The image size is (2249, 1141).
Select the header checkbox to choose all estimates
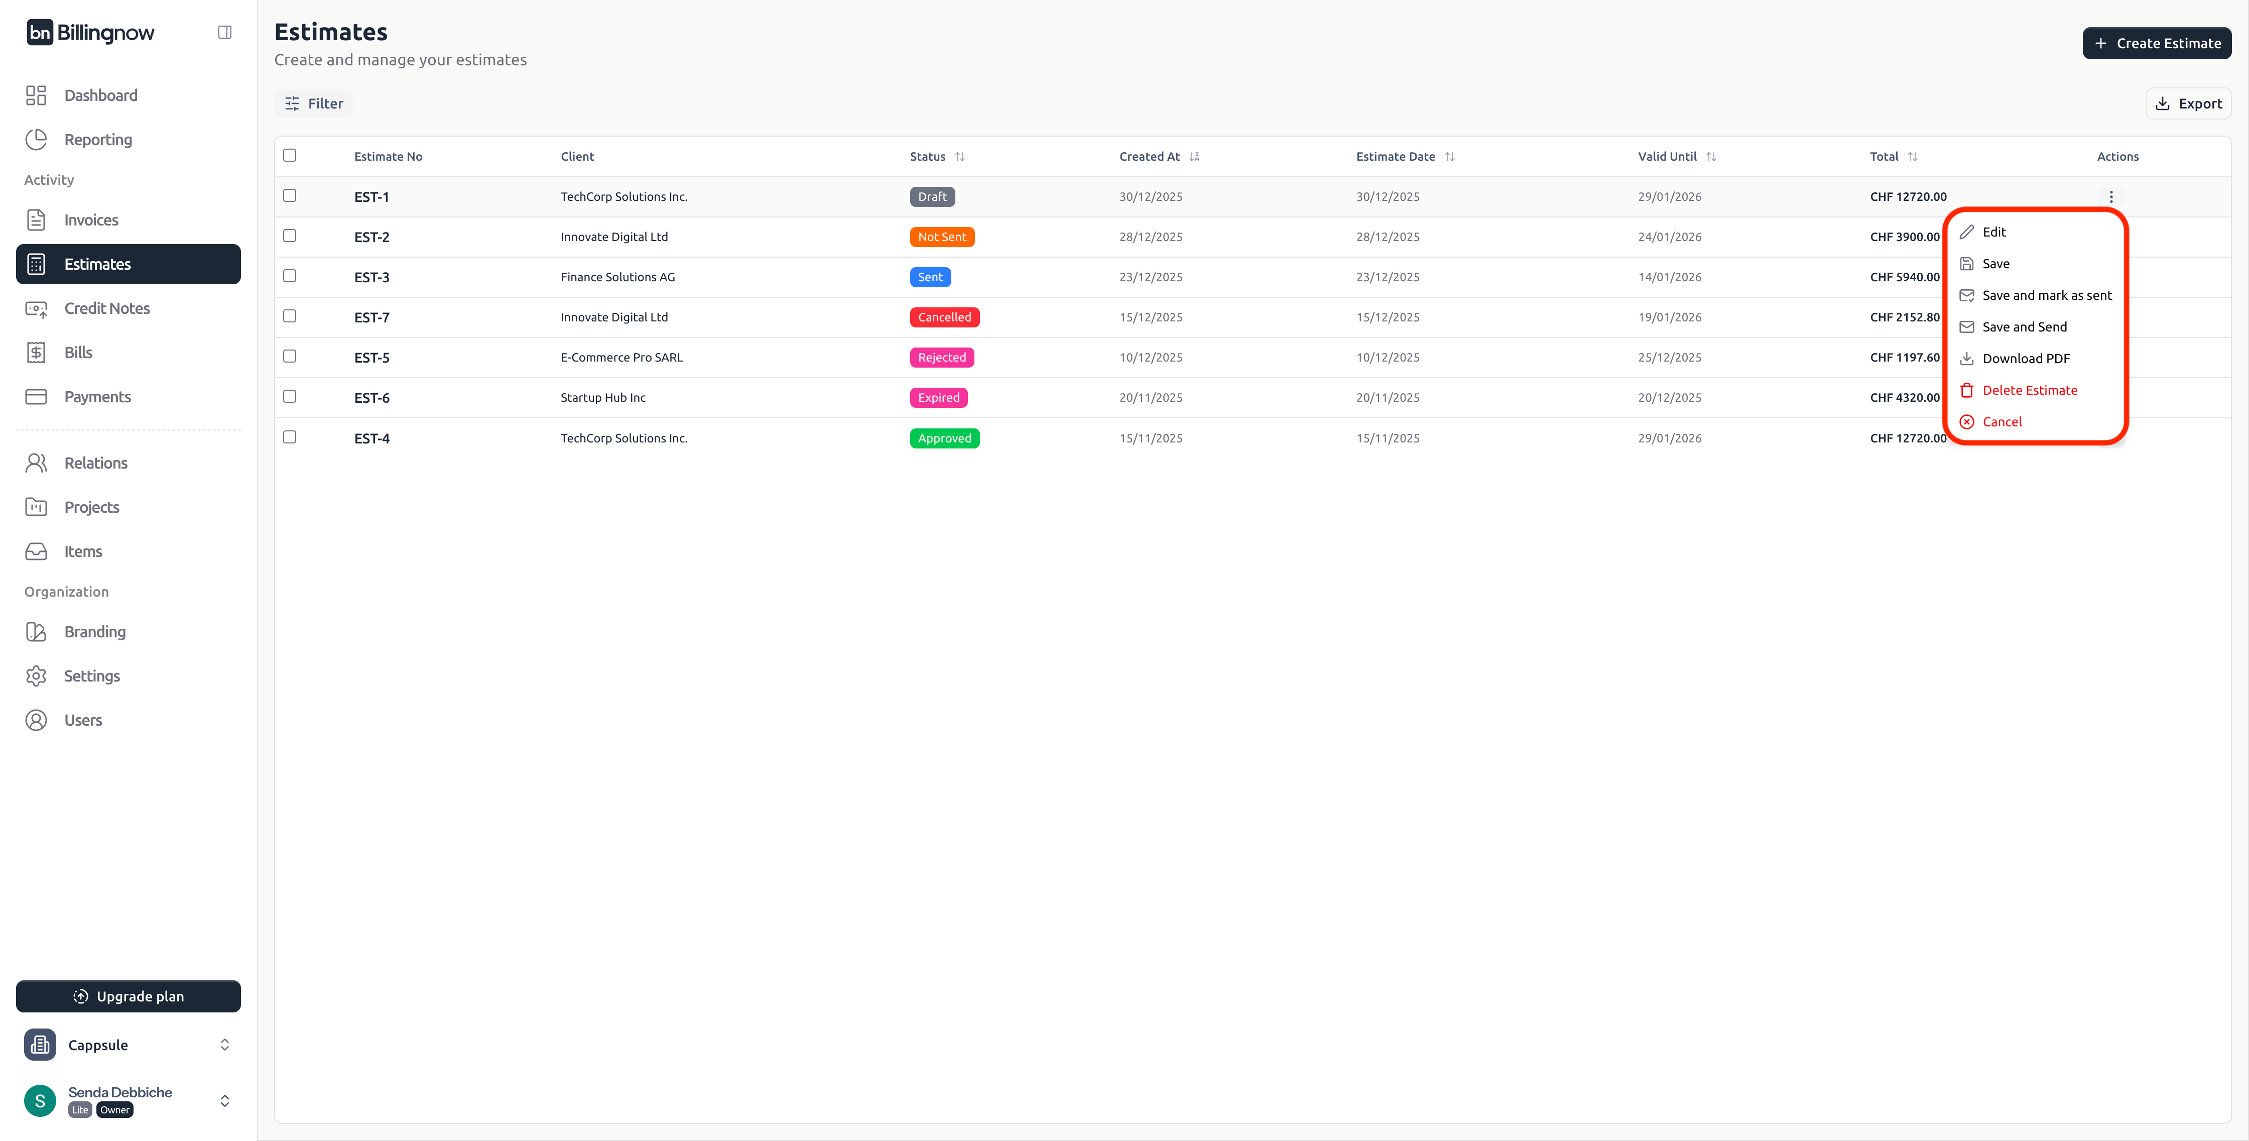coord(290,156)
